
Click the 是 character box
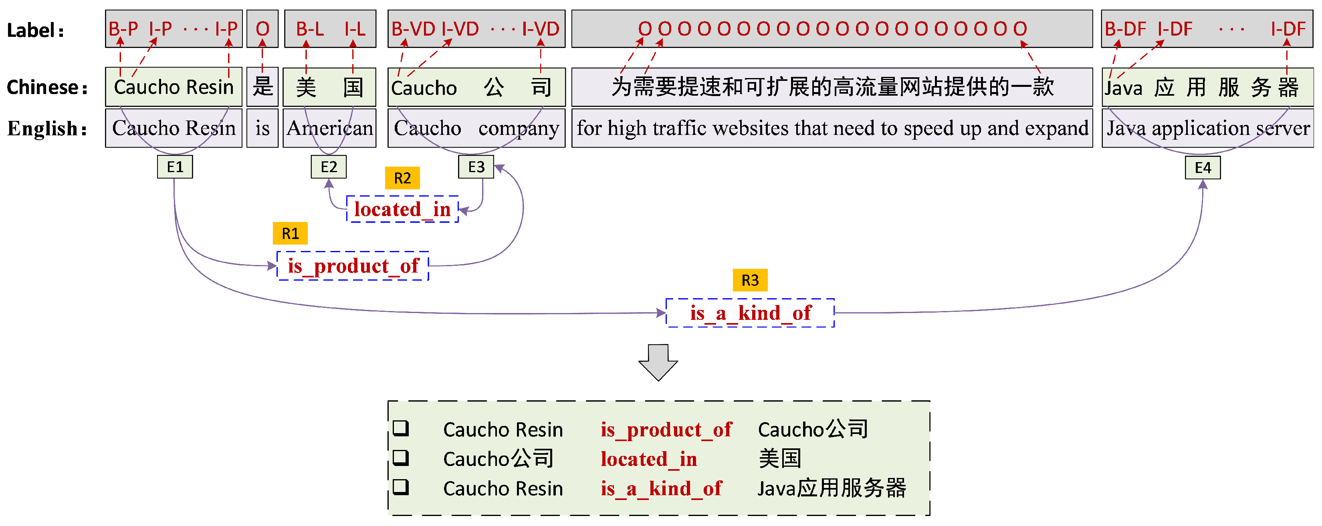262,86
